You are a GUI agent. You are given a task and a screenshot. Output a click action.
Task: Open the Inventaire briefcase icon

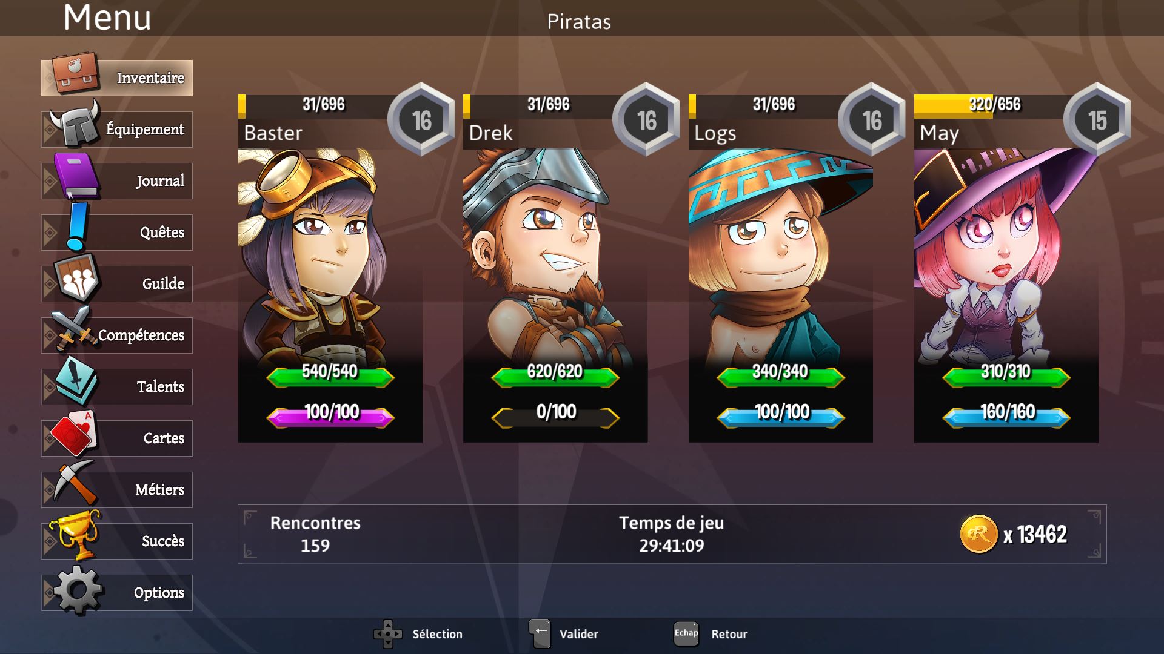pyautogui.click(x=75, y=72)
